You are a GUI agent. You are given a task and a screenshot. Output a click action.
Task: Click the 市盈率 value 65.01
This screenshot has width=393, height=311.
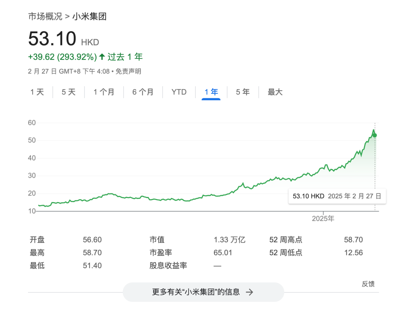pyautogui.click(x=223, y=253)
